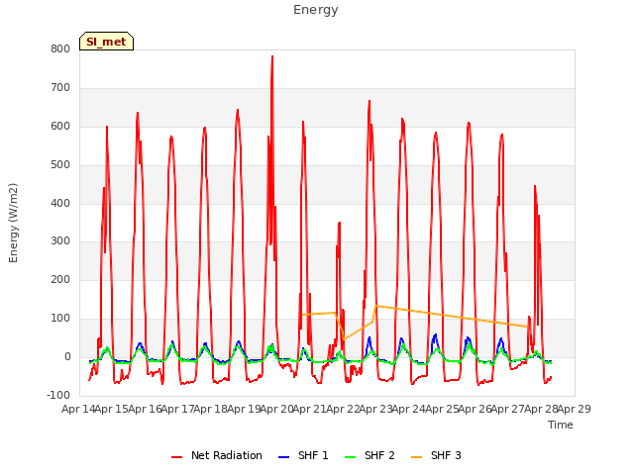634x475 pixels.
Task: Click the Apr 27 x-axis label
Action: pyautogui.click(x=508, y=409)
